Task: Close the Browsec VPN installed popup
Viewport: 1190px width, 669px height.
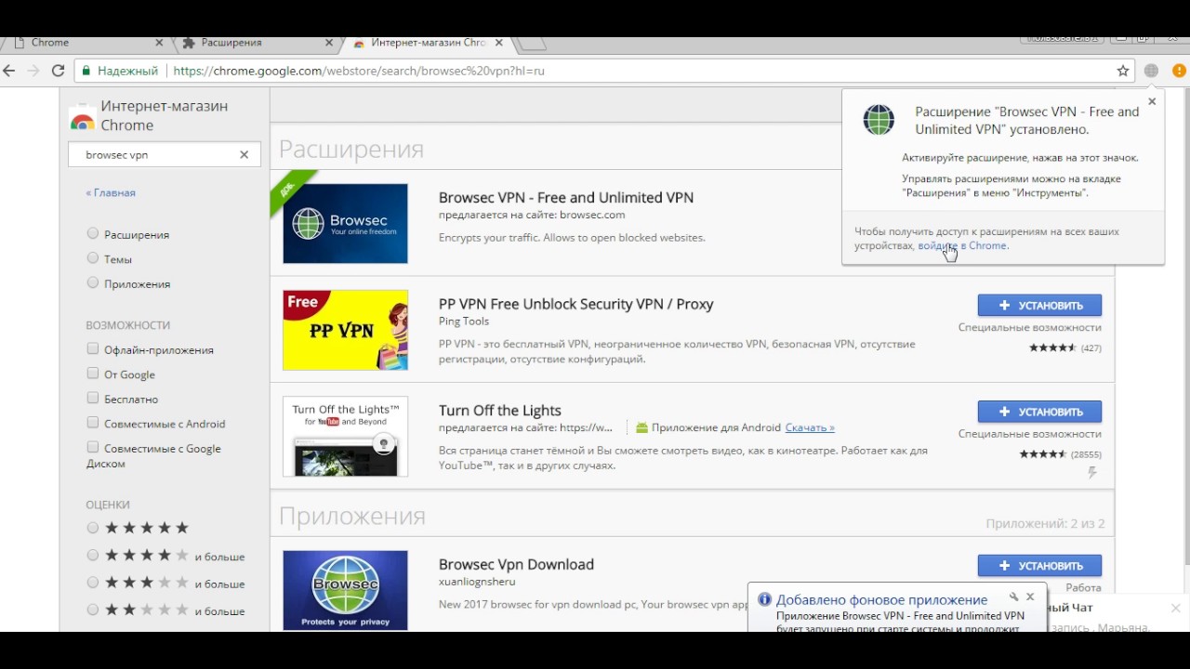Action: pos(1152,101)
